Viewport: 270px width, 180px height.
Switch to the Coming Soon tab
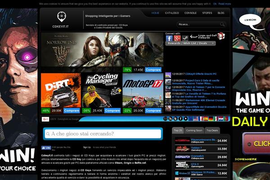click(194, 130)
